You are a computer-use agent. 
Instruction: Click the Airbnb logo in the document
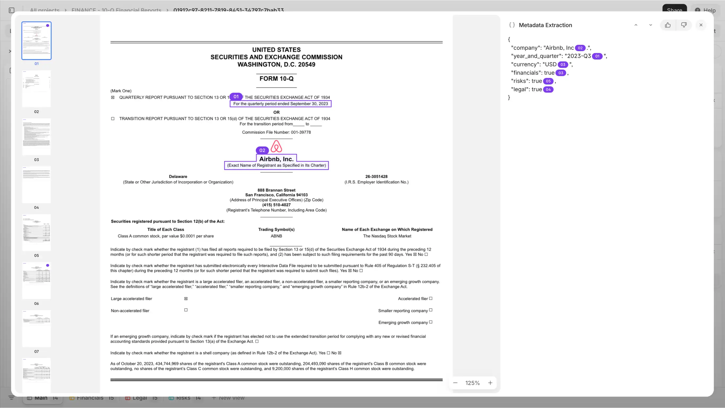point(276,147)
